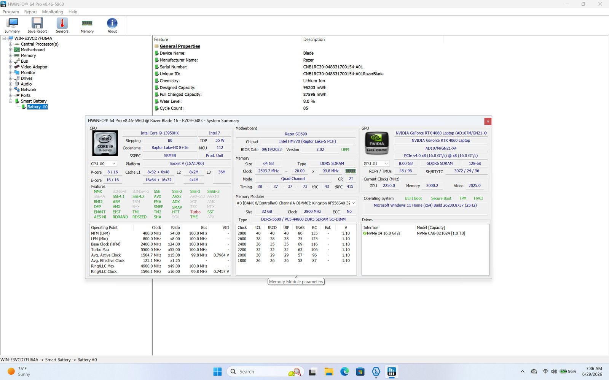Show hidden tray icons chevron
Image resolution: width=609 pixels, height=380 pixels.
[x=523, y=371]
